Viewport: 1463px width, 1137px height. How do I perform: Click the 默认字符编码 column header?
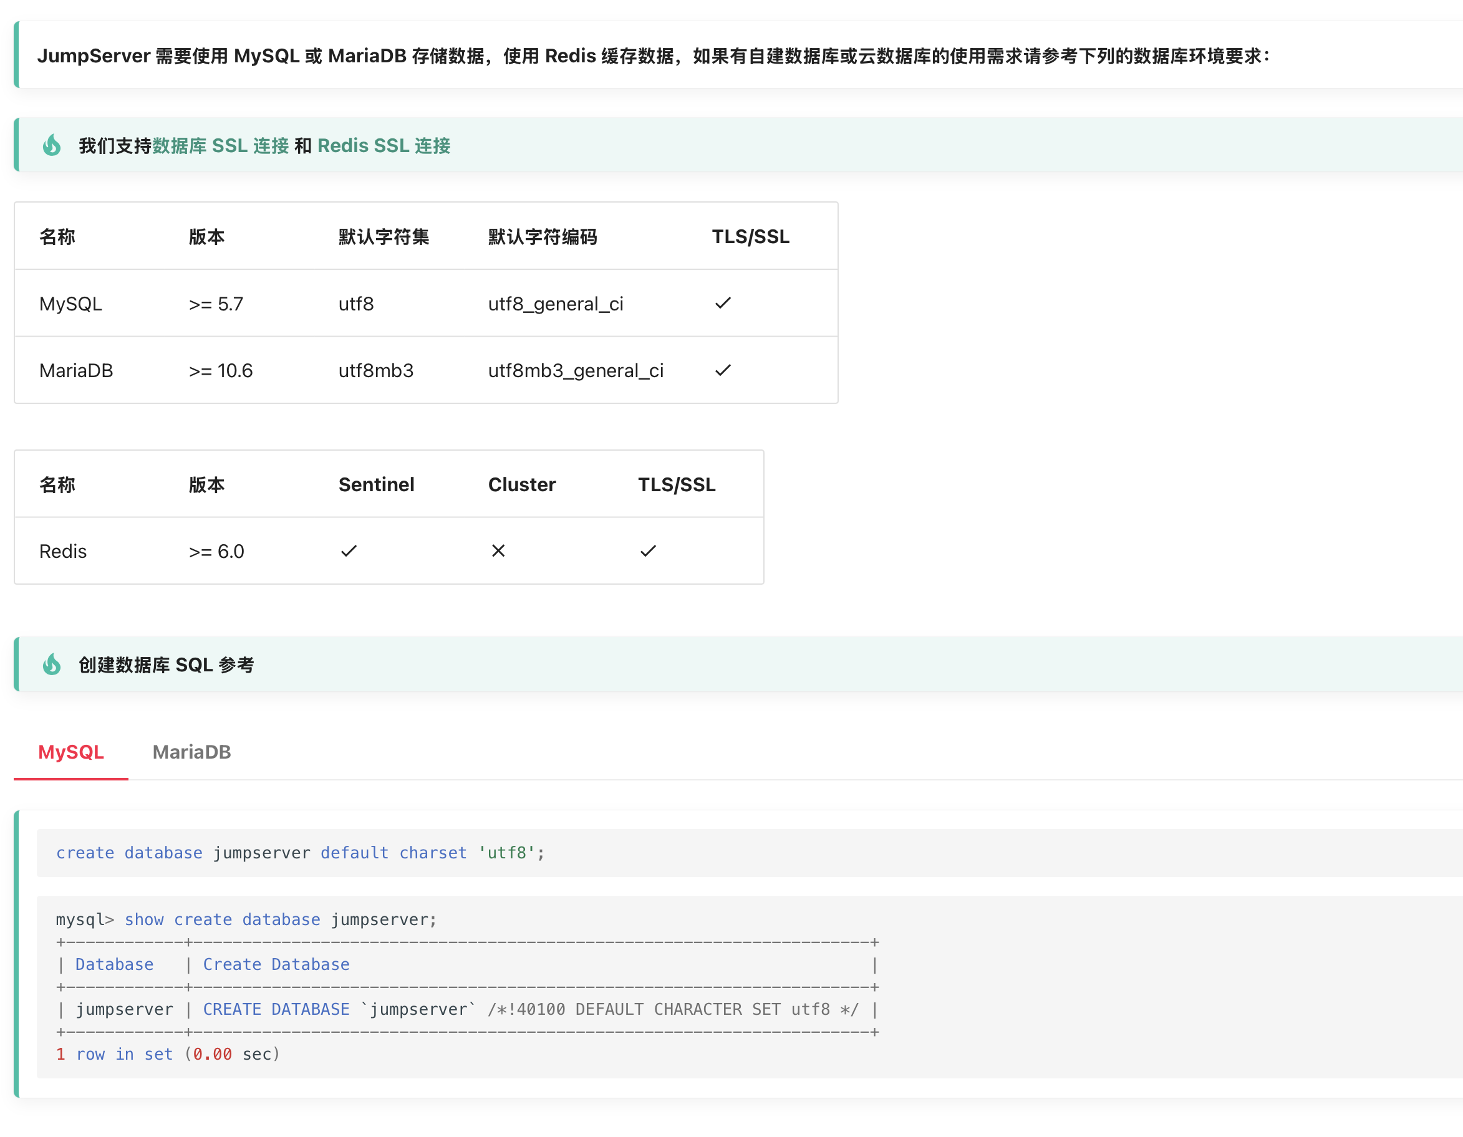(x=542, y=236)
